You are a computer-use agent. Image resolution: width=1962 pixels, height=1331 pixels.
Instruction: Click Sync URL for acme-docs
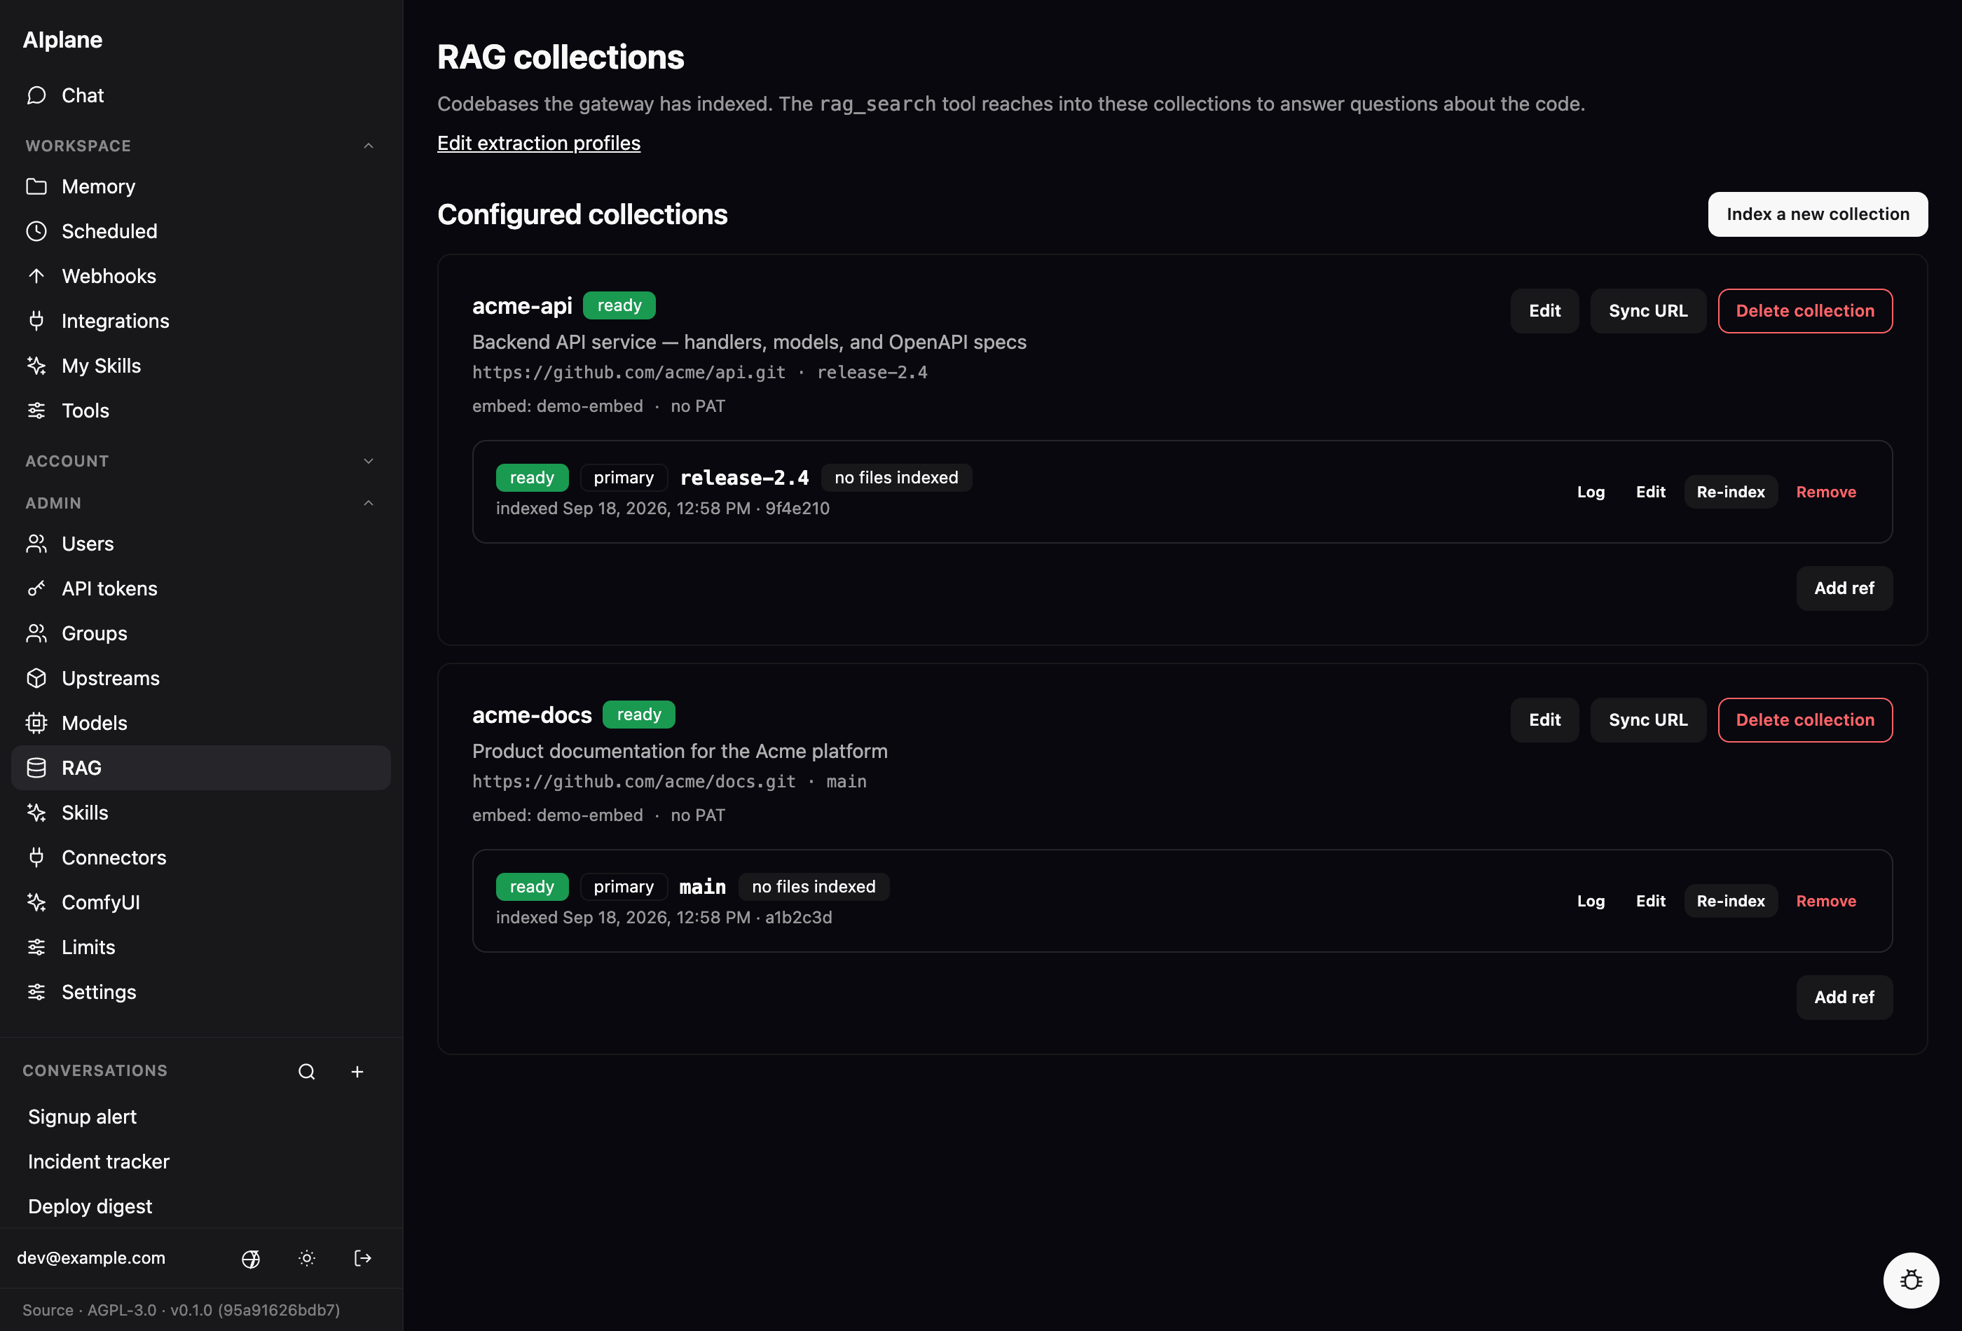click(x=1648, y=720)
